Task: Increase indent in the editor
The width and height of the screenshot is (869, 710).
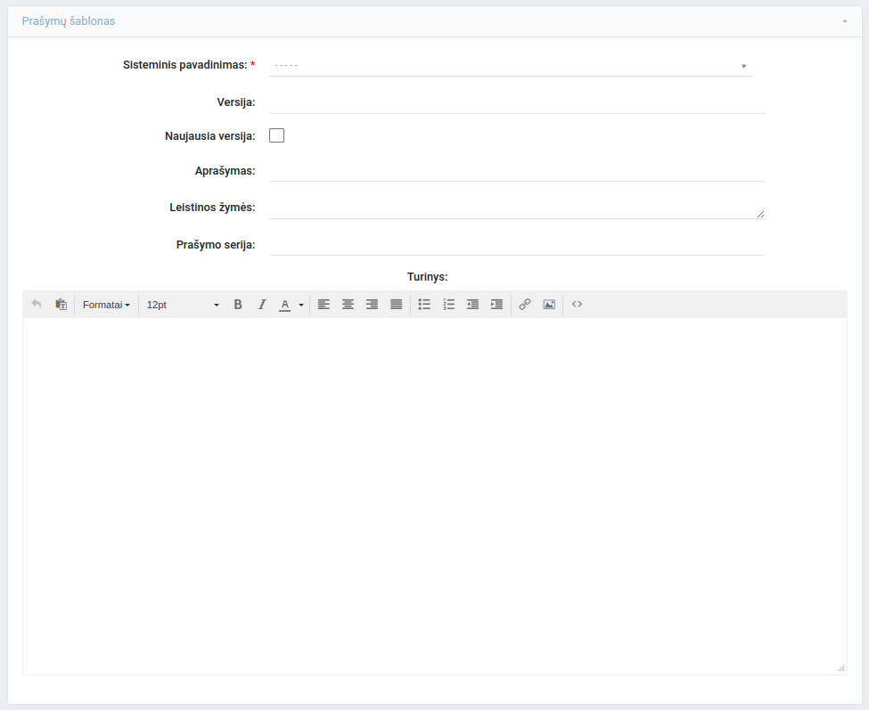Action: pos(496,304)
